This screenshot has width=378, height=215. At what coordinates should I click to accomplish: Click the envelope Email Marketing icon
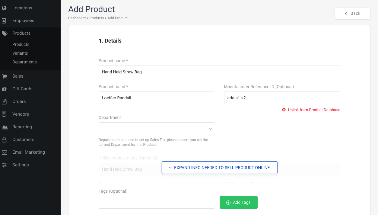[x=5, y=152]
